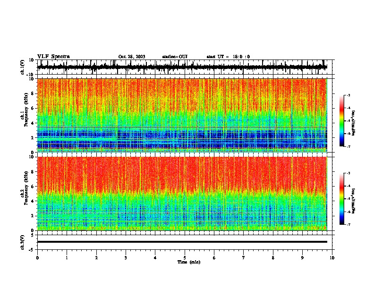Click the ch.1 spectrogram color scale bar

coord(342,121)
